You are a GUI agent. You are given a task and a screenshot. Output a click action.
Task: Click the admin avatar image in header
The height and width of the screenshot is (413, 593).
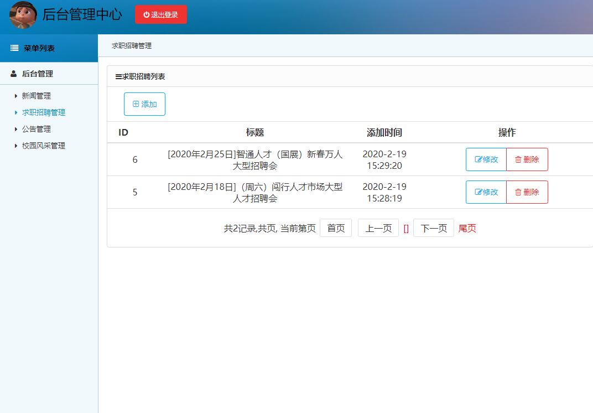pyautogui.click(x=23, y=15)
